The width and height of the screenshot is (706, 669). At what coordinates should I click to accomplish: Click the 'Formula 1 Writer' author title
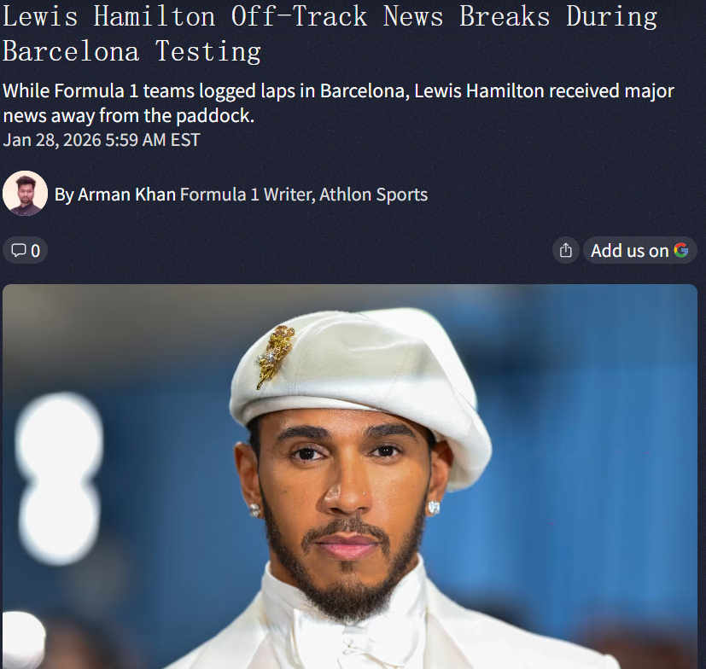click(247, 195)
